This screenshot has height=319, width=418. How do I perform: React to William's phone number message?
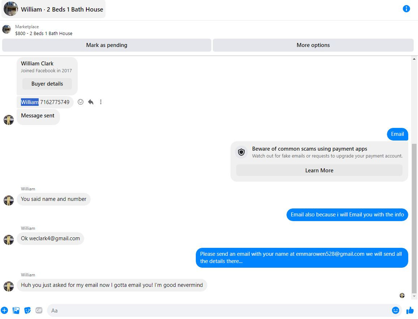[x=81, y=102]
